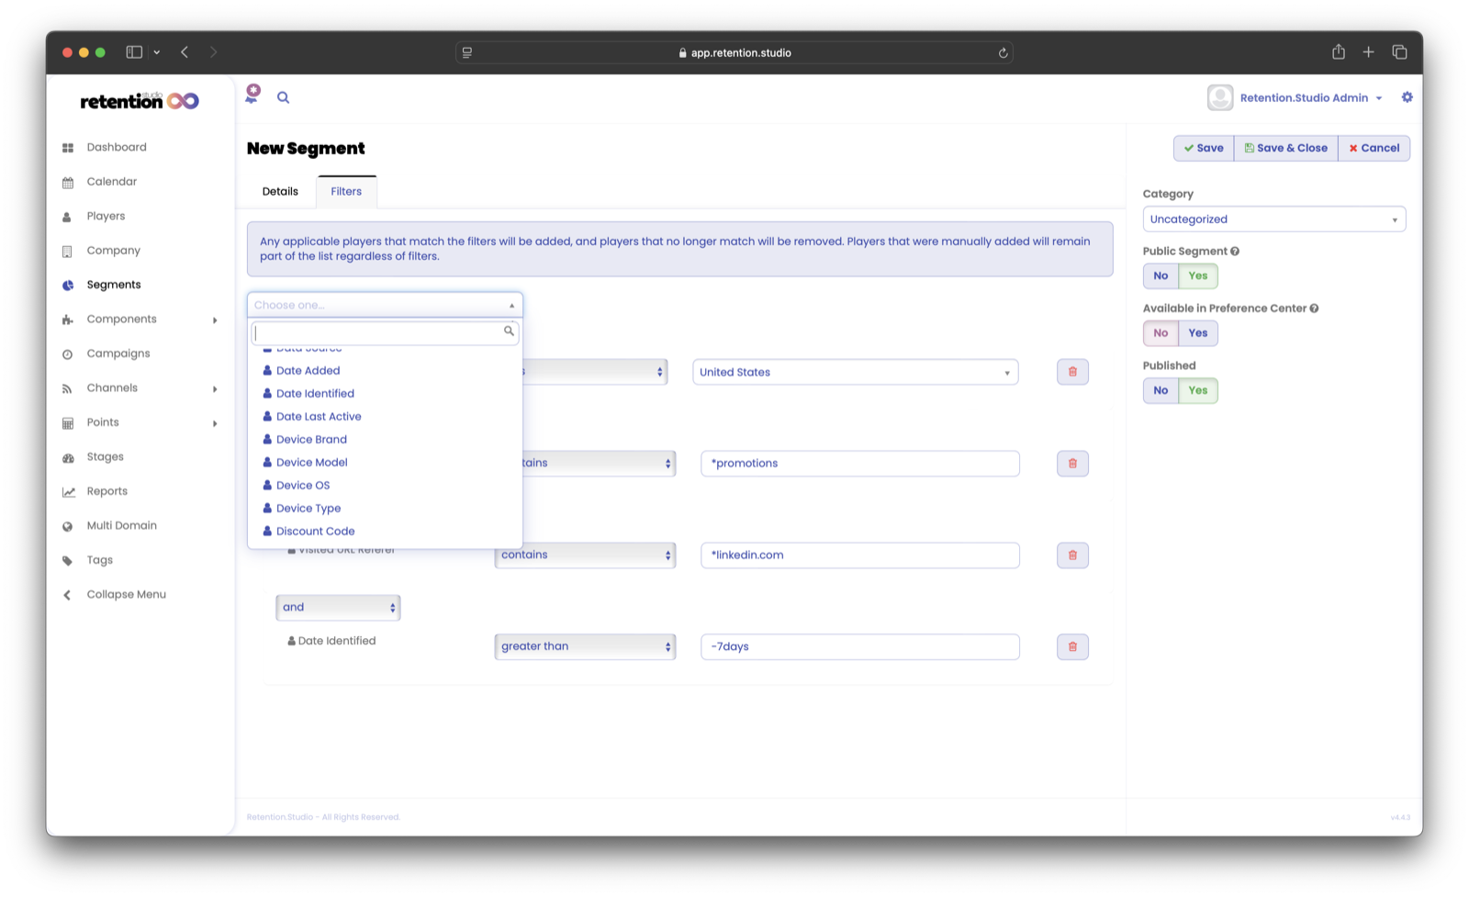Delete the United States filter row
The height and width of the screenshot is (897, 1469).
(1072, 372)
